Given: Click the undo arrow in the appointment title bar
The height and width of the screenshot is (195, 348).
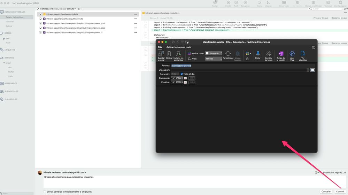Looking at the screenshot, I should (x=178, y=42).
